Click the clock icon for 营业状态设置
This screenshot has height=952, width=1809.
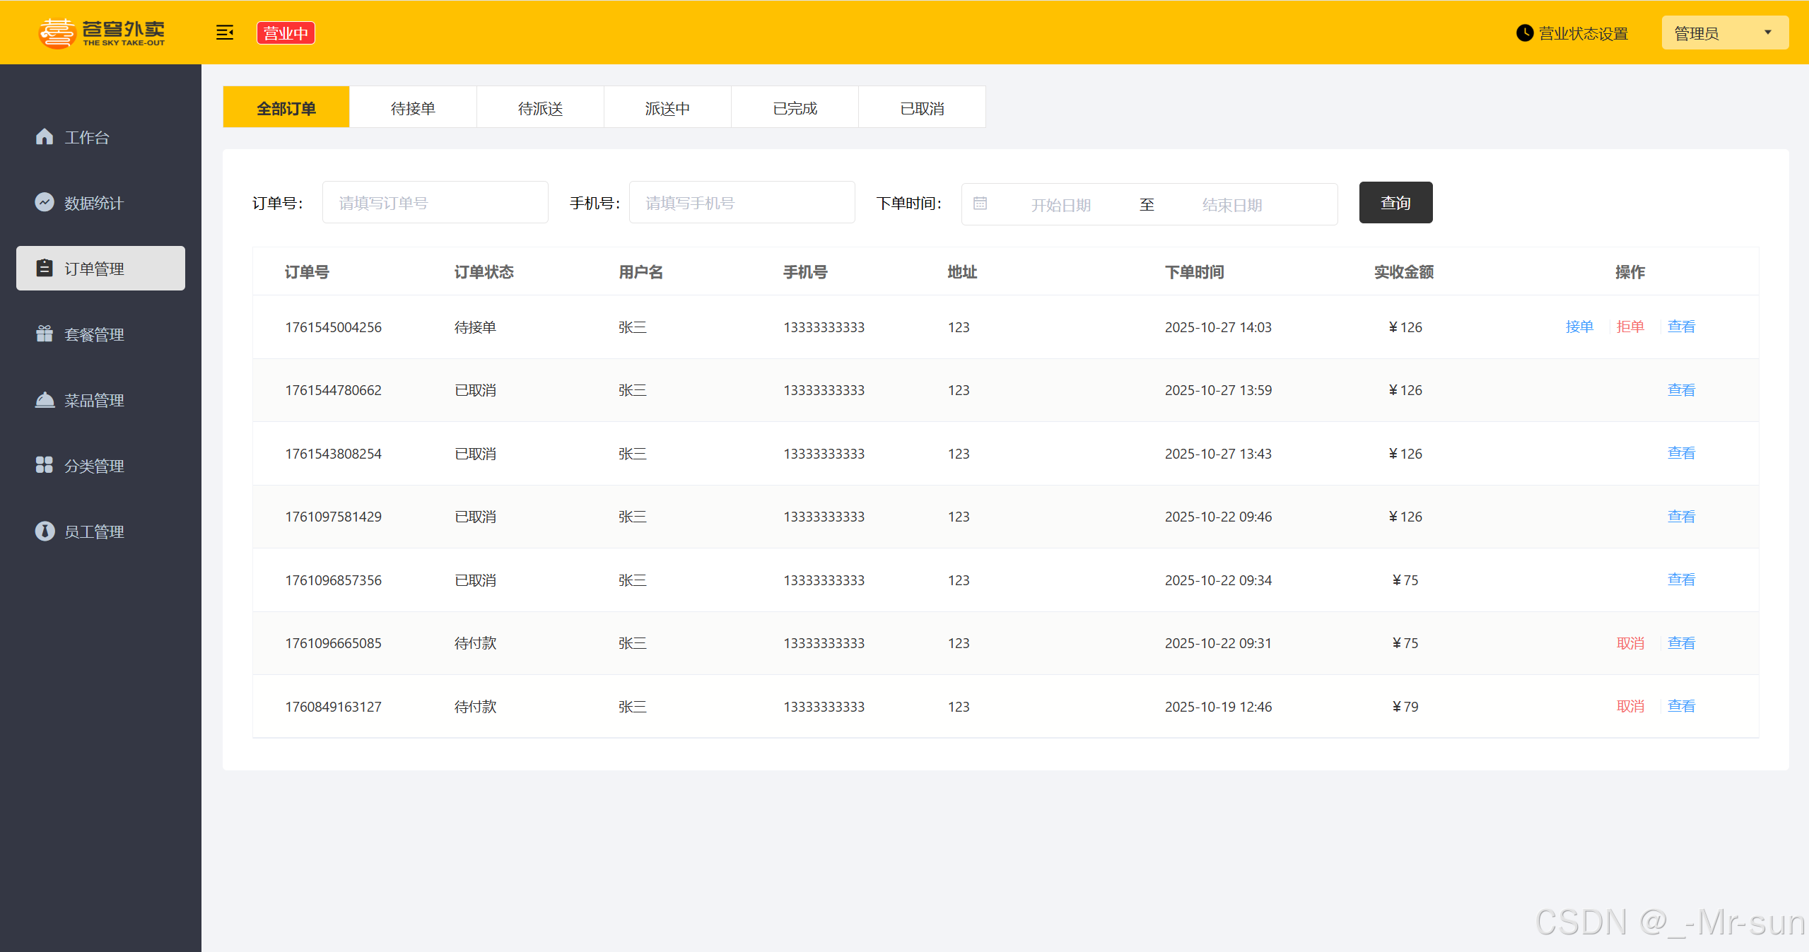click(1525, 33)
